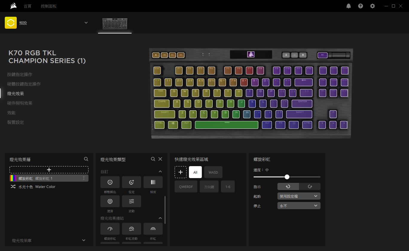Click the speed slider handle
409x251 pixels.
[x=287, y=177]
